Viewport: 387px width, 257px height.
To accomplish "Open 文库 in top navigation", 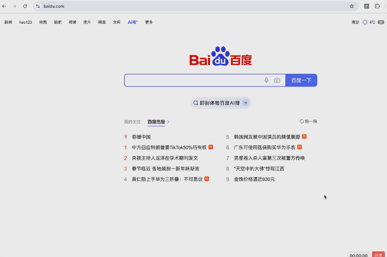I will [117, 22].
